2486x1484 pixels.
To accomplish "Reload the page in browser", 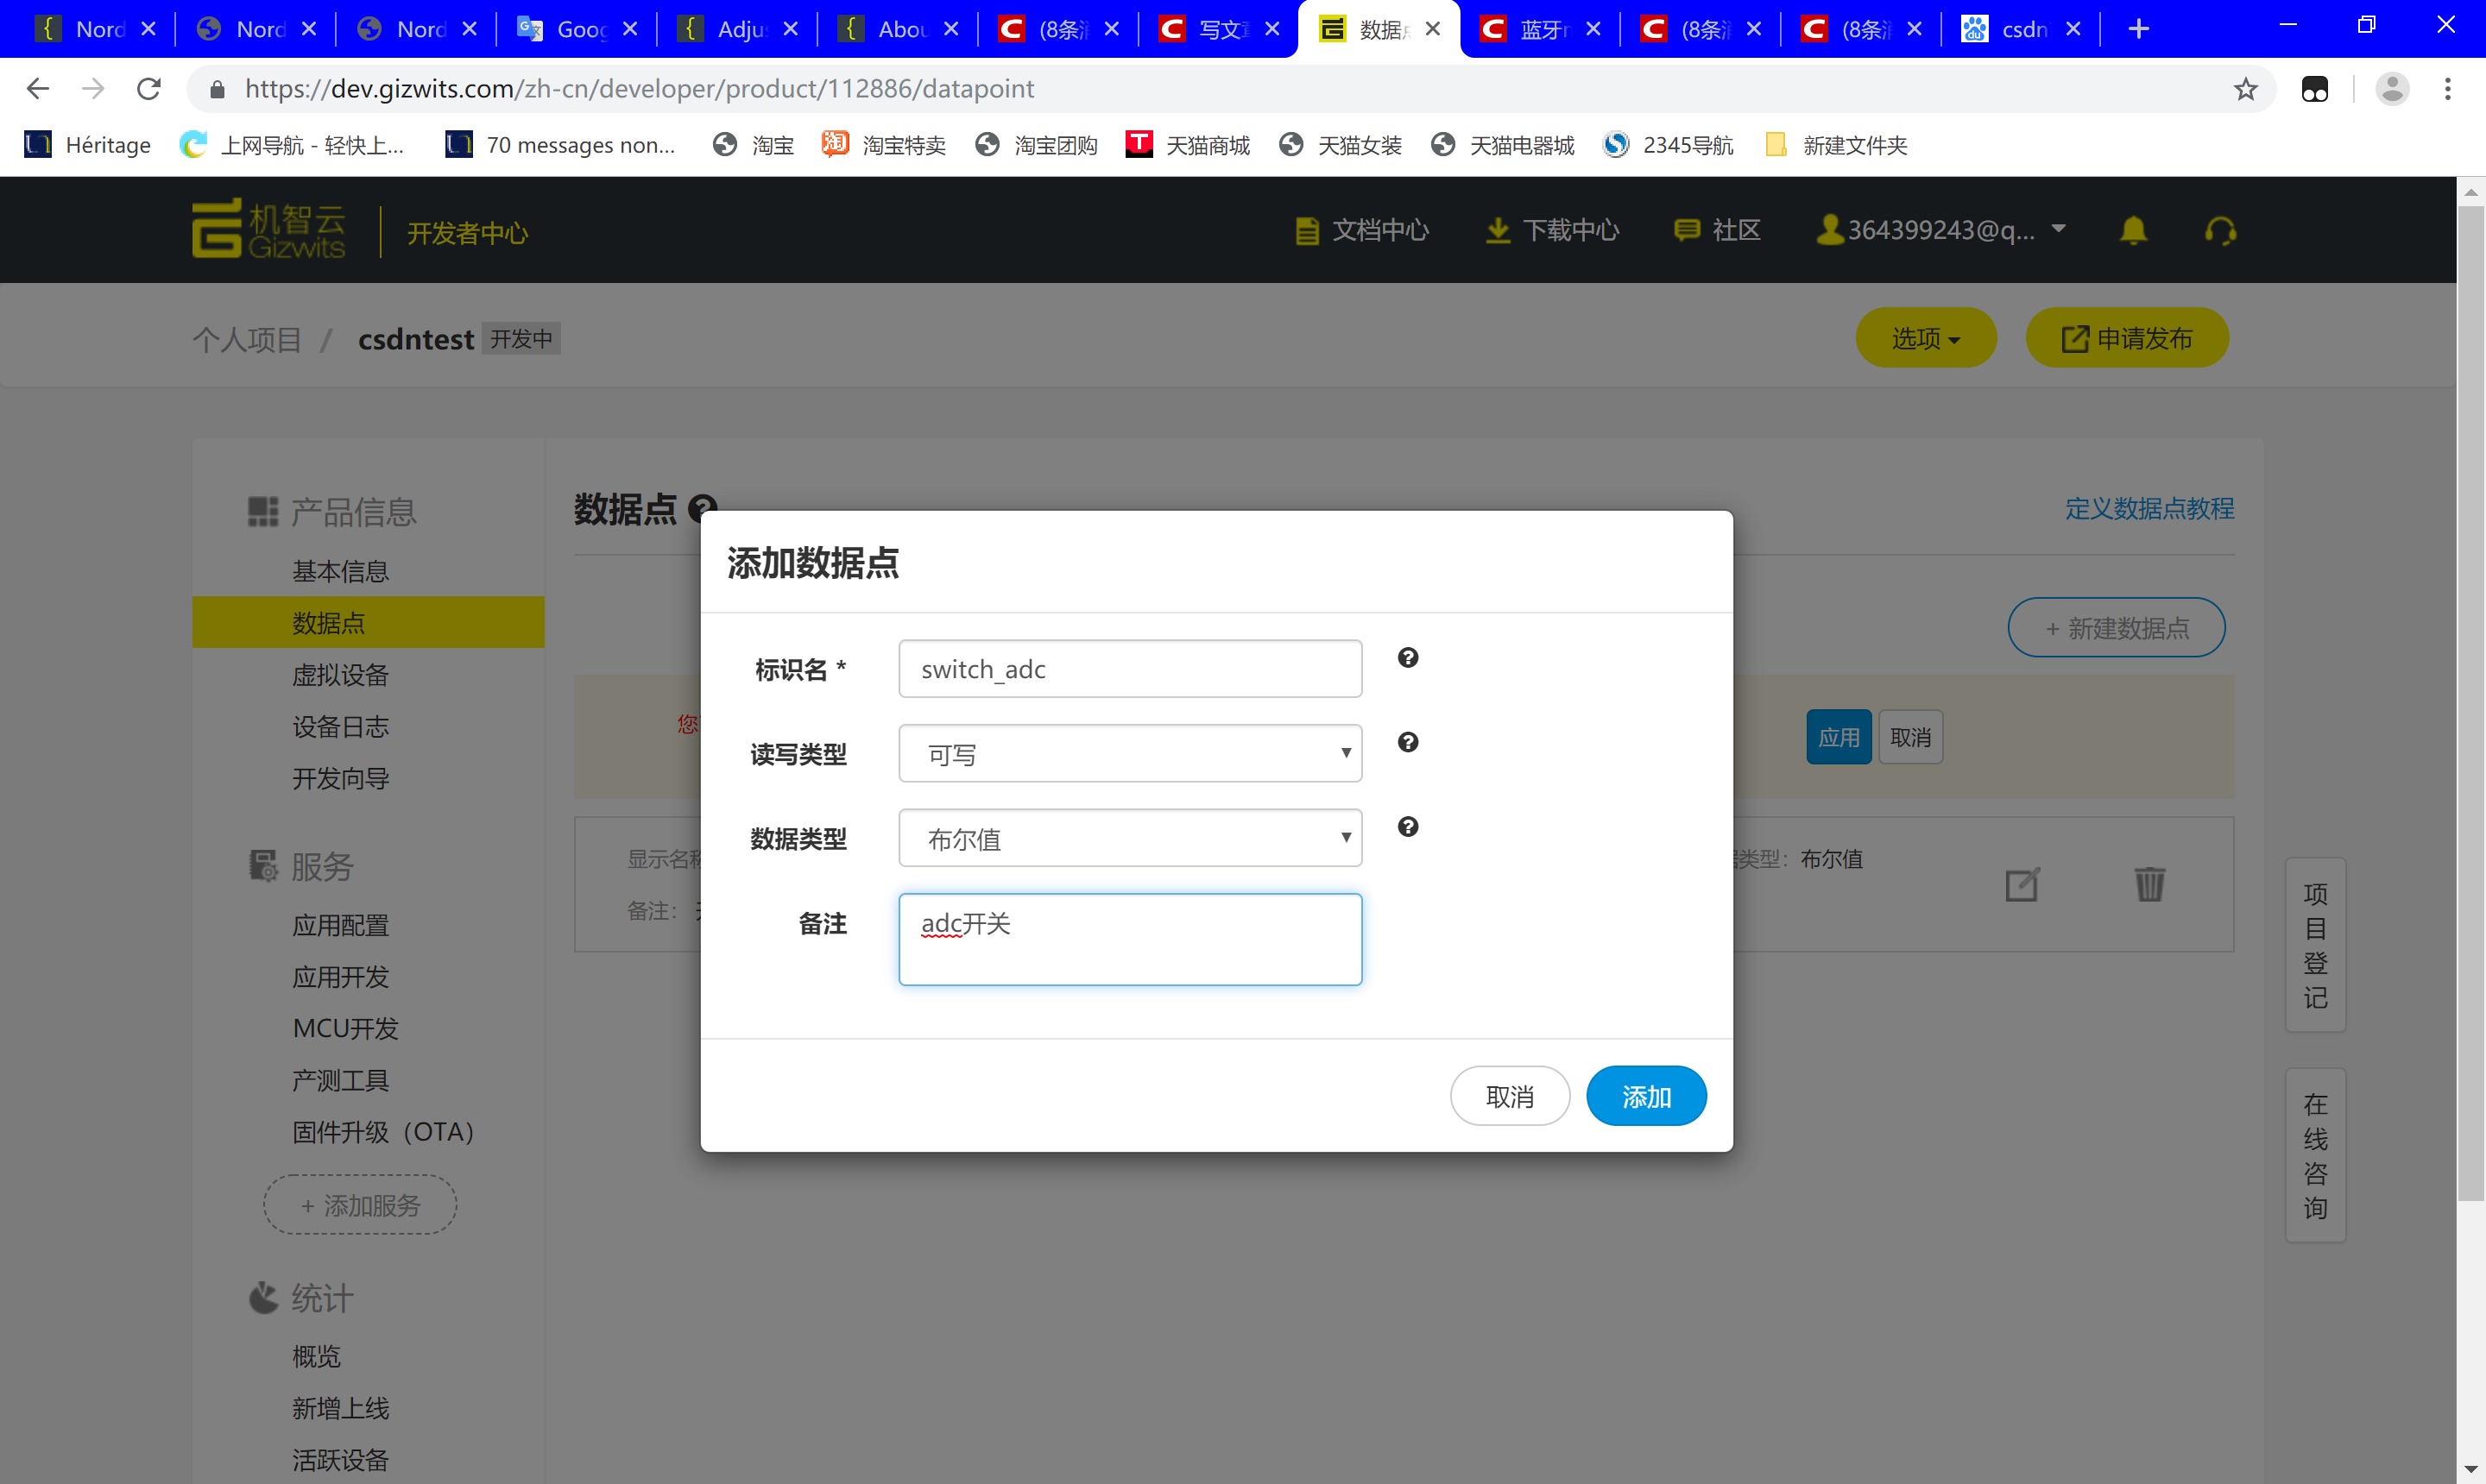I will 149,89.
